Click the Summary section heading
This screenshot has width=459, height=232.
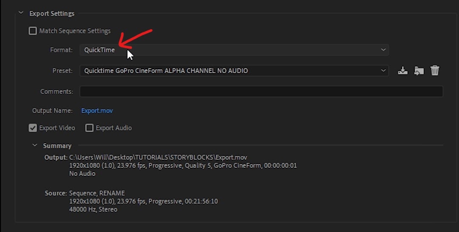(57, 146)
